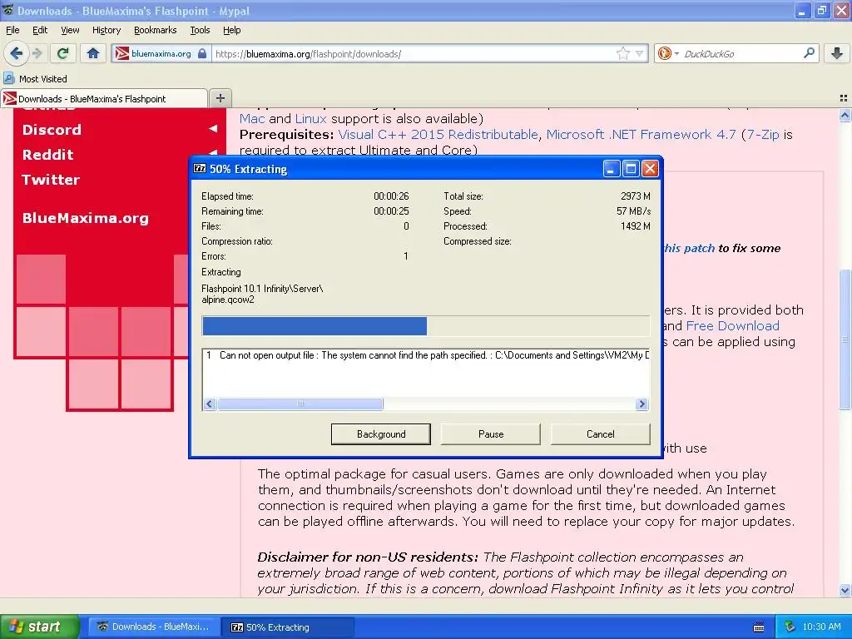This screenshot has width=852, height=639.
Task: Click the error list right scroll arrow
Action: point(641,404)
